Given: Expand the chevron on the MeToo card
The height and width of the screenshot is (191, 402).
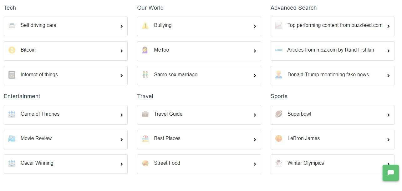Looking at the screenshot, I should pos(255,51).
